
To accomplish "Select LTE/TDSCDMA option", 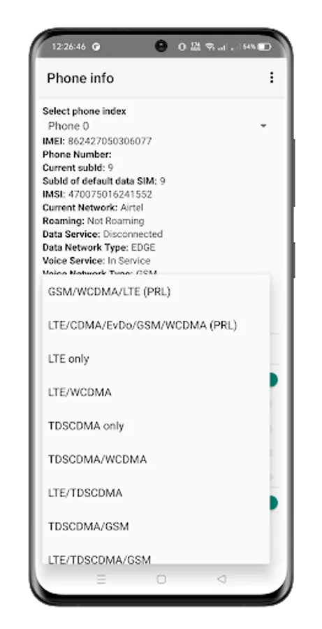I will pyautogui.click(x=156, y=493).
